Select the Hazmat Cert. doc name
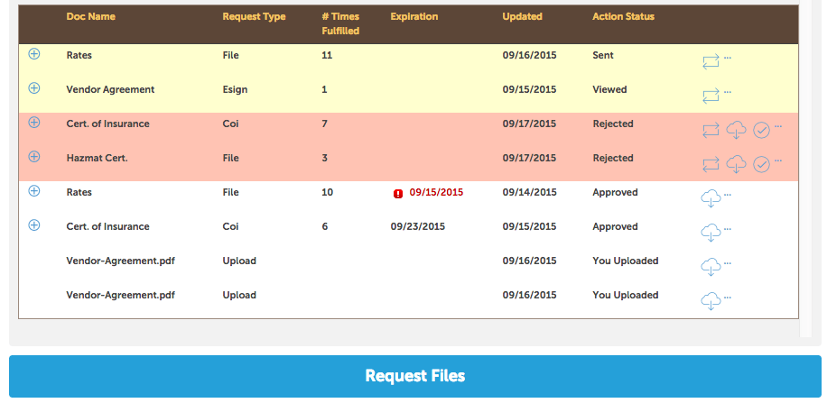 97,158
